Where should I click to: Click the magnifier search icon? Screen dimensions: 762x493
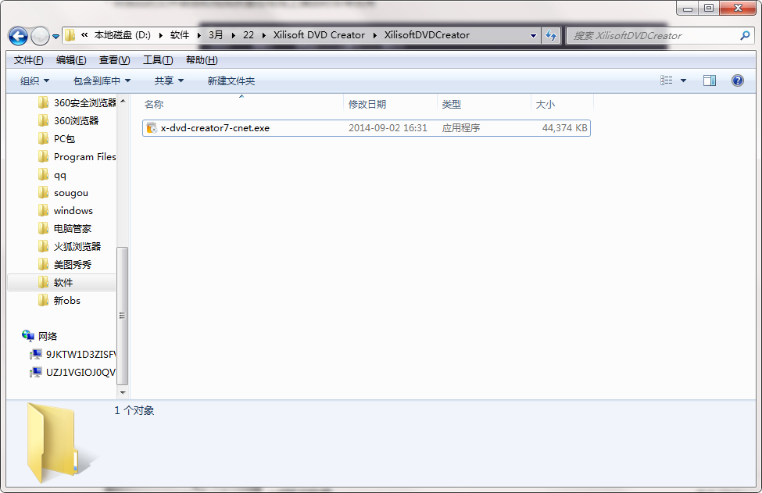click(745, 35)
